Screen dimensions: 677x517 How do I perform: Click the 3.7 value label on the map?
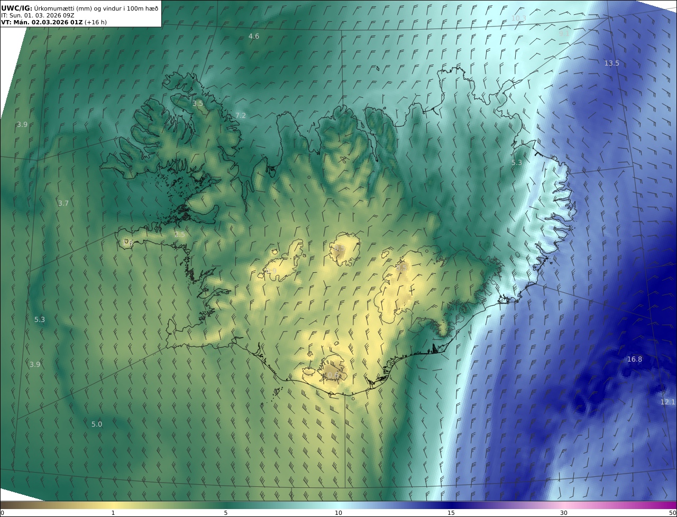tap(63, 203)
